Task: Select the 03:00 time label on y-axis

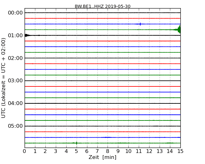Action: pyautogui.click(x=15, y=81)
